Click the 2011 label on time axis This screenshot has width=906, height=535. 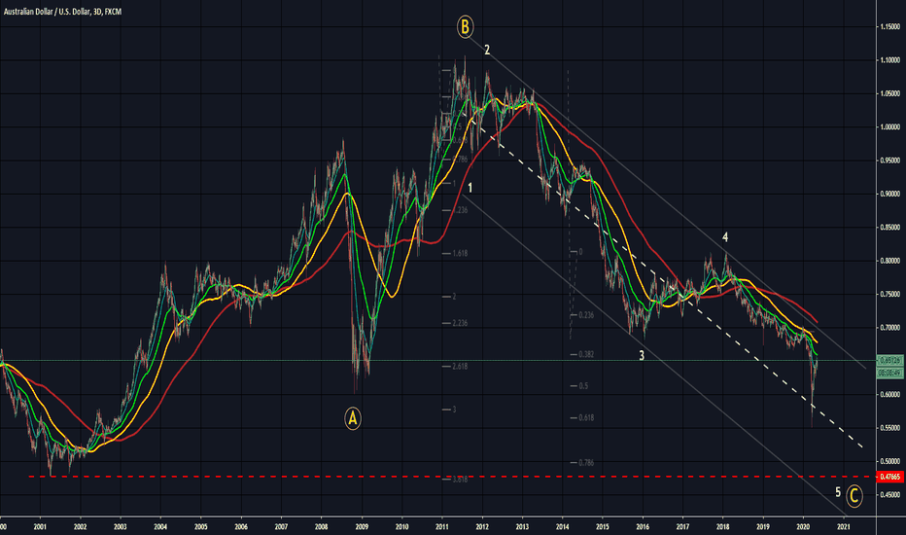click(442, 527)
